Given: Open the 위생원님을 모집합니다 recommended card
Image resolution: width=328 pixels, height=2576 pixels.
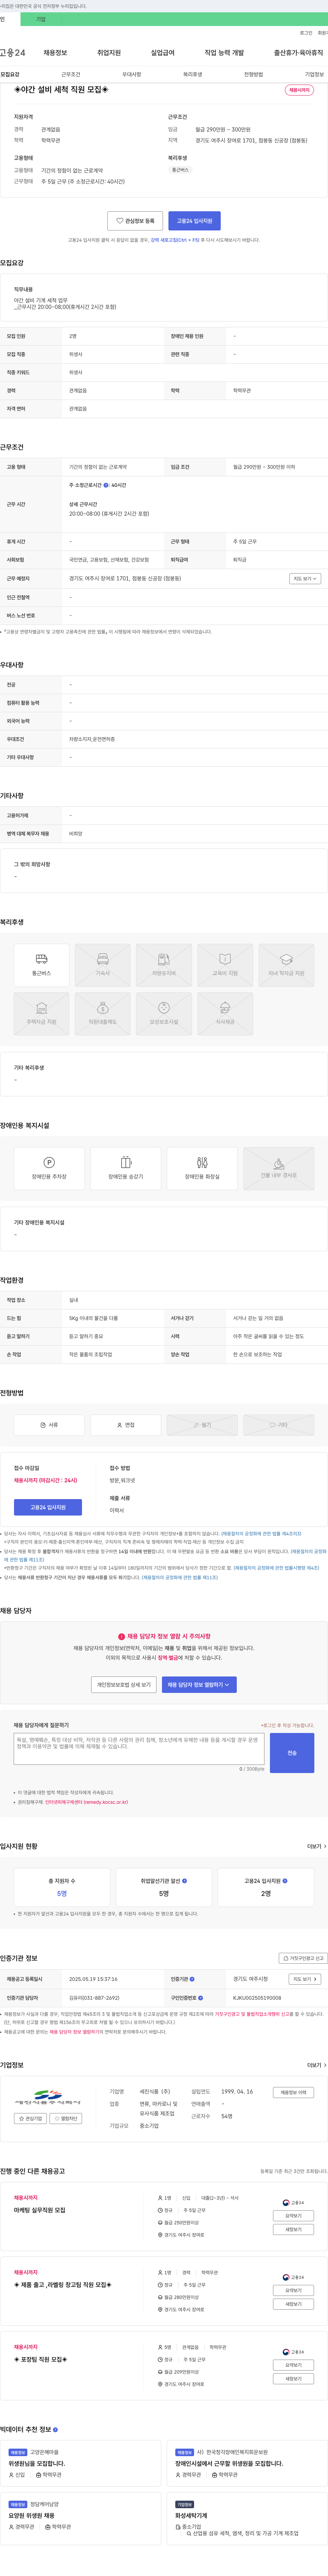Looking at the screenshot, I should pyautogui.click(x=81, y=2463).
